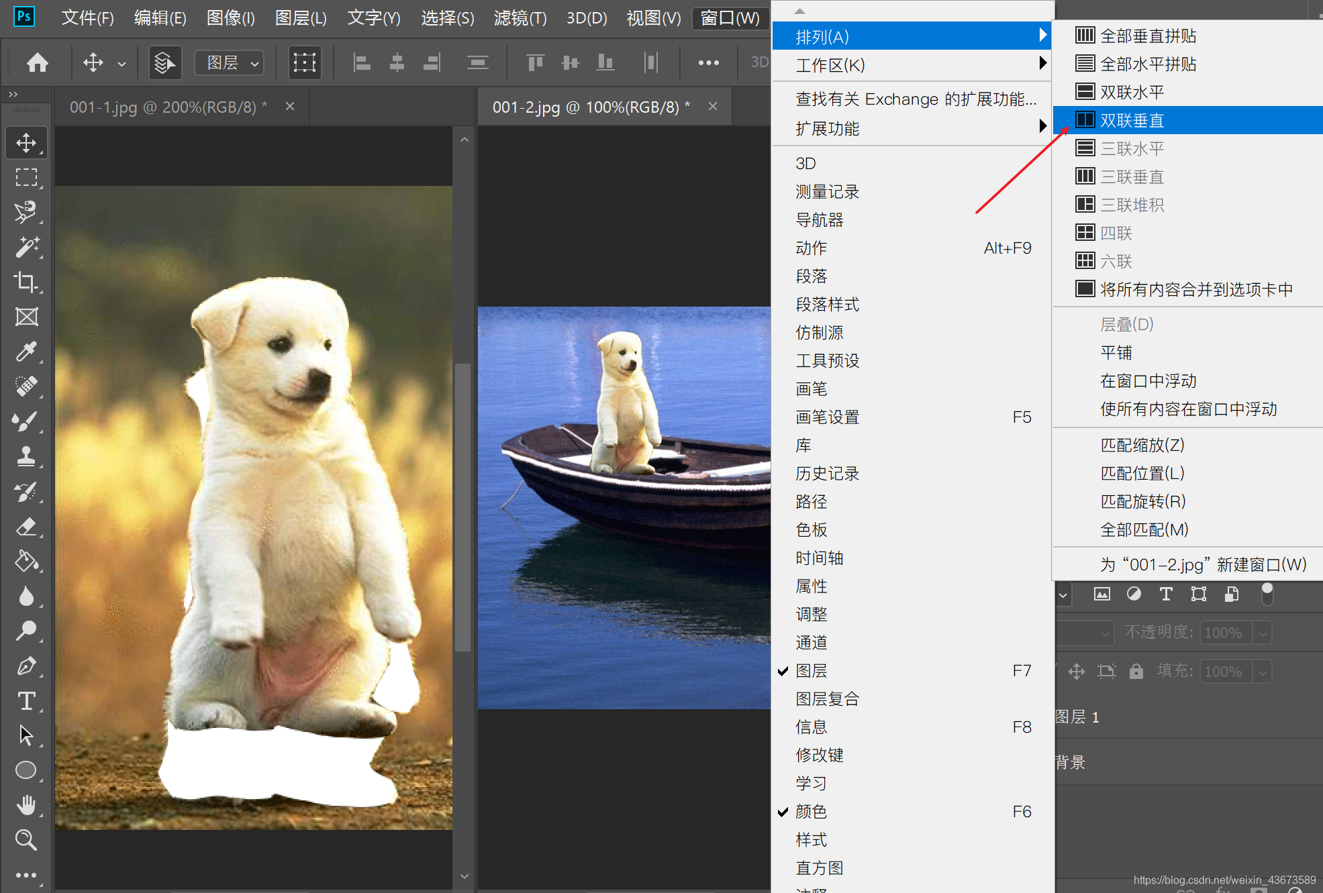Switch to 001-1.jpg document tab

pyautogui.click(x=168, y=107)
